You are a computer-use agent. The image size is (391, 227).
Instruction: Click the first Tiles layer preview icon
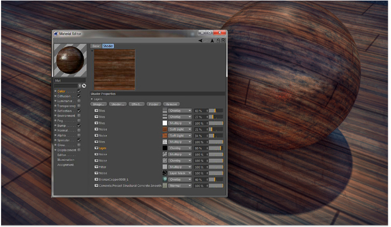164,110
